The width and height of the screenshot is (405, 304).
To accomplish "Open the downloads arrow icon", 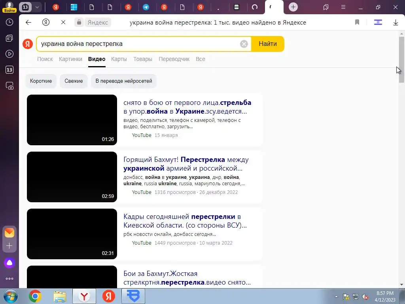I will point(396,23).
